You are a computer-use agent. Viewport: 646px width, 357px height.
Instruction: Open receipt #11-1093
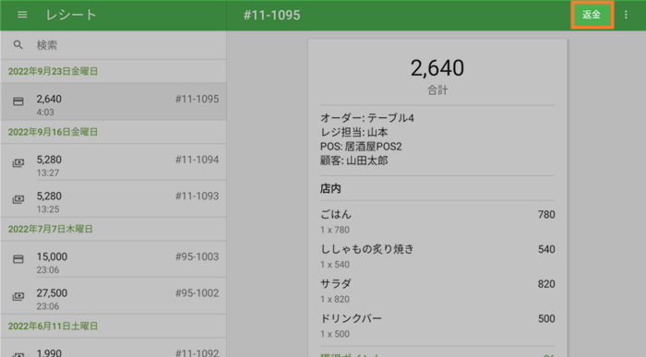pos(114,199)
